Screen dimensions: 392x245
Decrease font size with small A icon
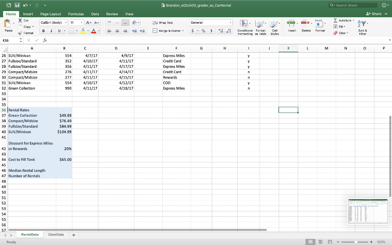pyautogui.click(x=97, y=23)
